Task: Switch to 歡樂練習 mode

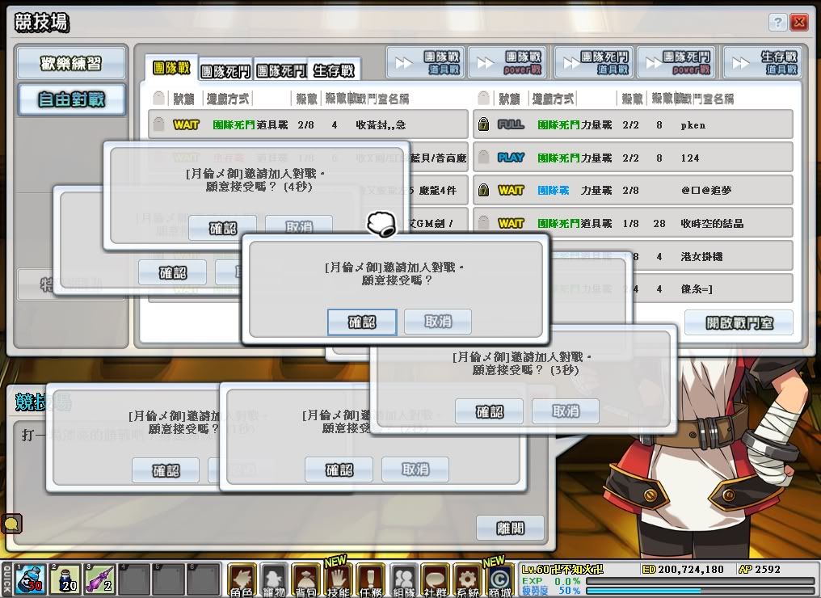Action: click(x=71, y=64)
